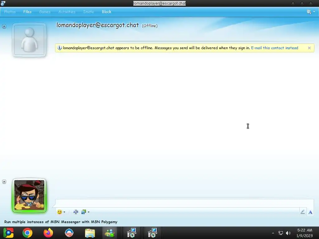This screenshot has height=239, width=319.
Task: Open the clock showing 5:22 AM
Action: 305,233
